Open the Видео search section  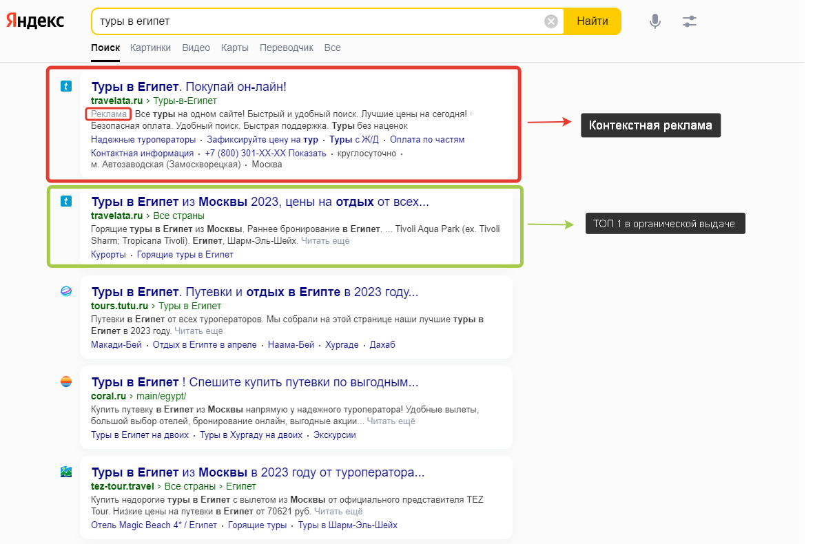tap(196, 48)
